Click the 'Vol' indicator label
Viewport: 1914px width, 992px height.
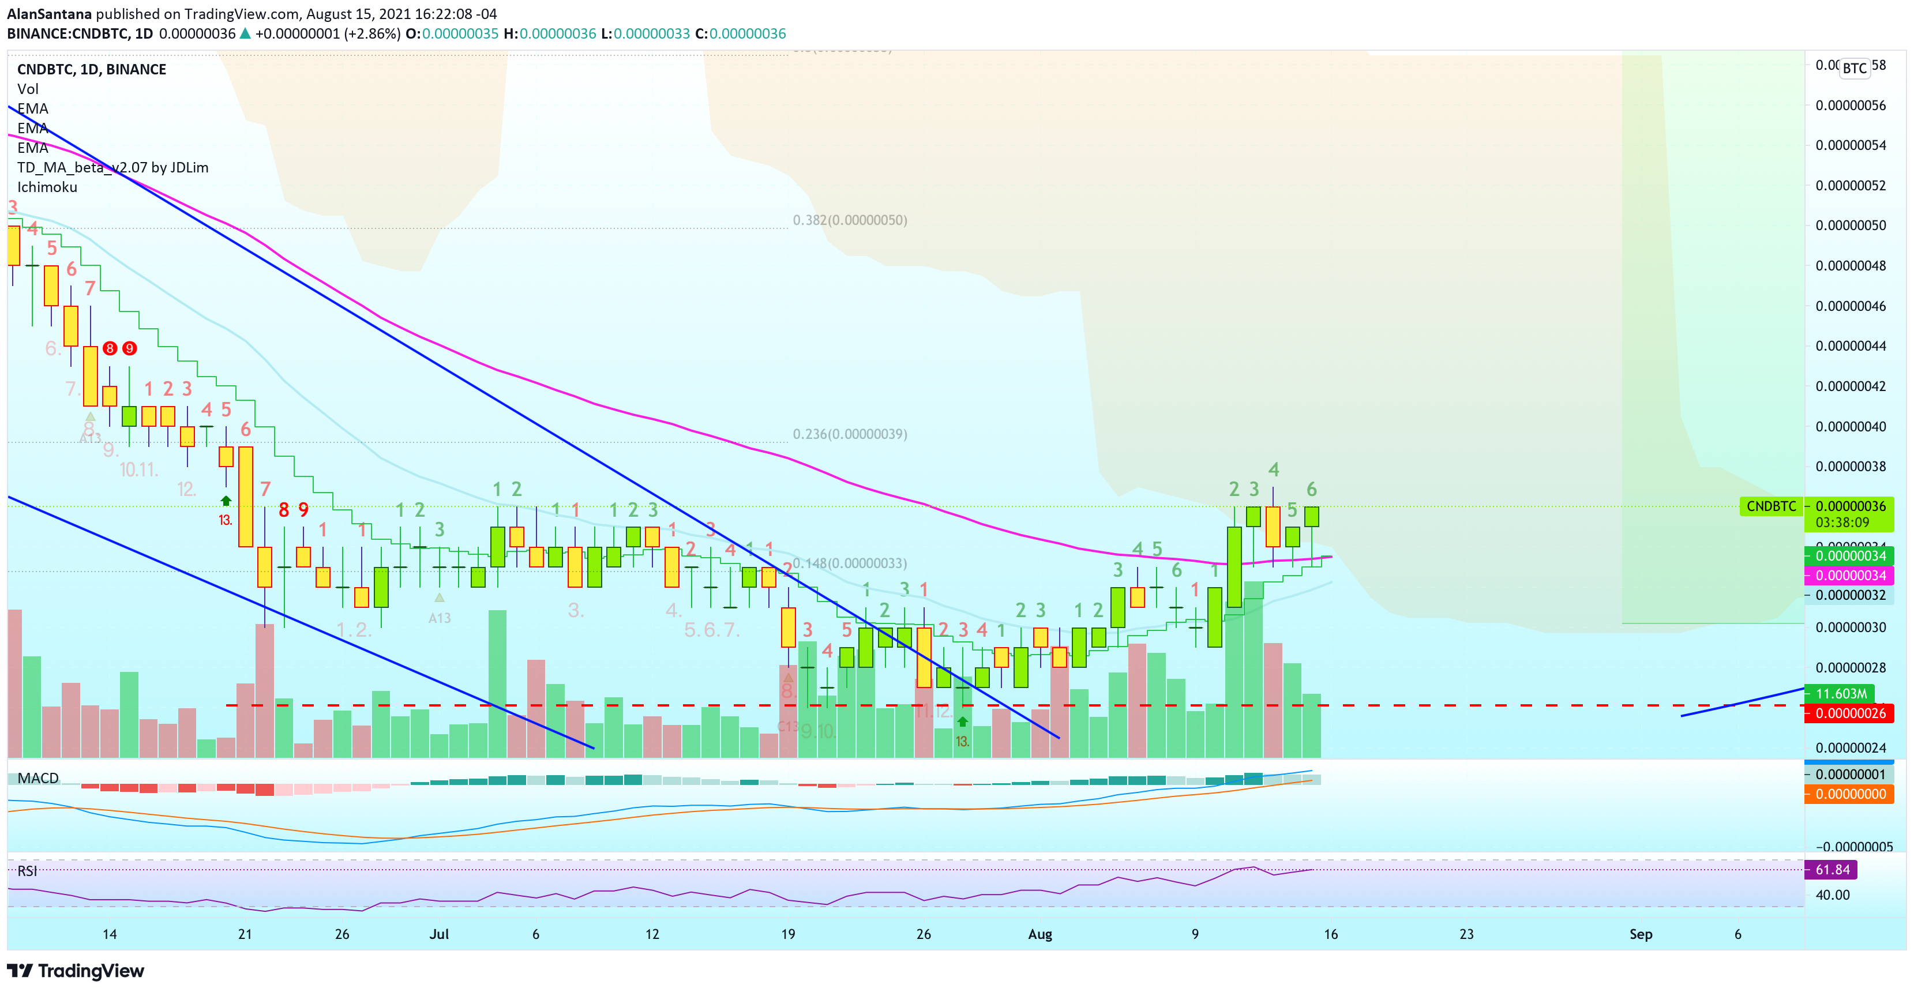tap(28, 88)
